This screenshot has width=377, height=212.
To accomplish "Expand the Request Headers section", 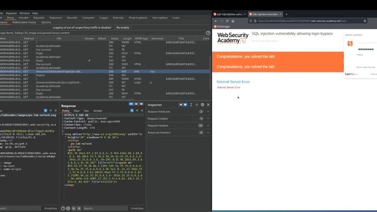I will coord(208,125).
